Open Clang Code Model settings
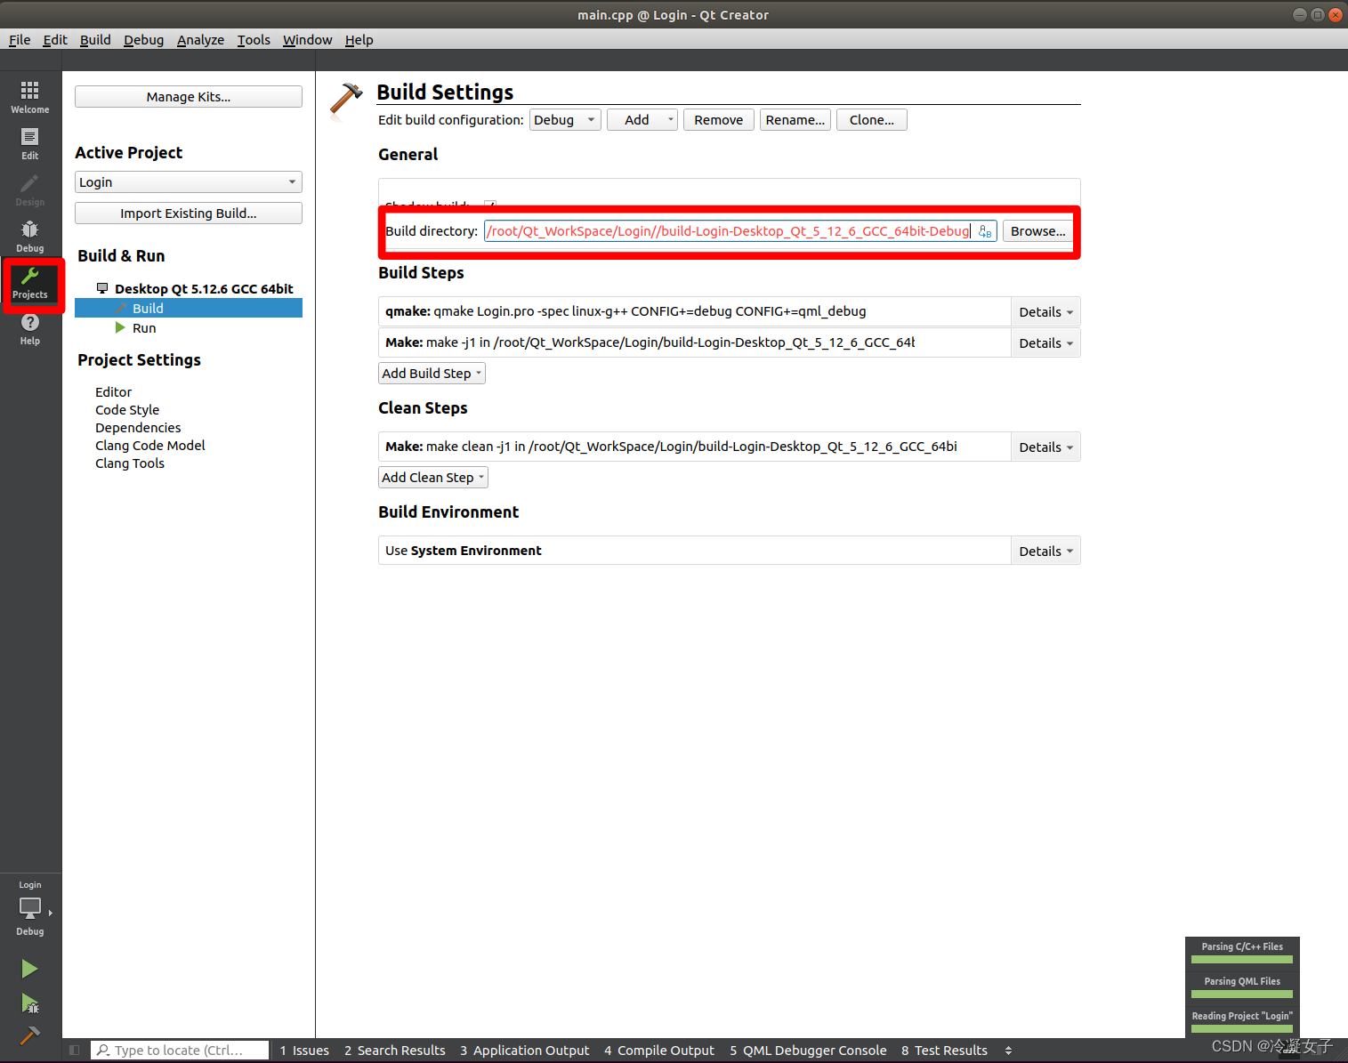The width and height of the screenshot is (1348, 1063). pos(150,446)
